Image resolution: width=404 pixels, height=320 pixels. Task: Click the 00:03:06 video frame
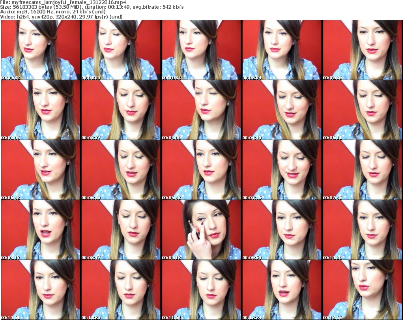[40, 110]
